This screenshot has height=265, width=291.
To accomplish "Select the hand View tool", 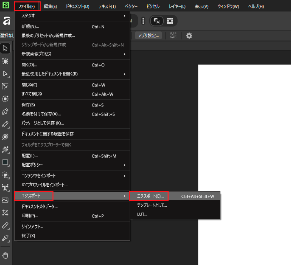I will point(5,256).
